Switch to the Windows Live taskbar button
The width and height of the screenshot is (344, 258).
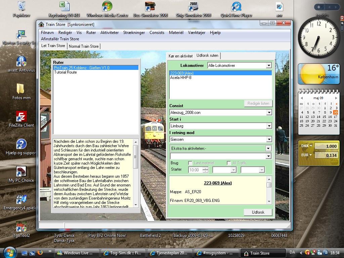point(77,253)
